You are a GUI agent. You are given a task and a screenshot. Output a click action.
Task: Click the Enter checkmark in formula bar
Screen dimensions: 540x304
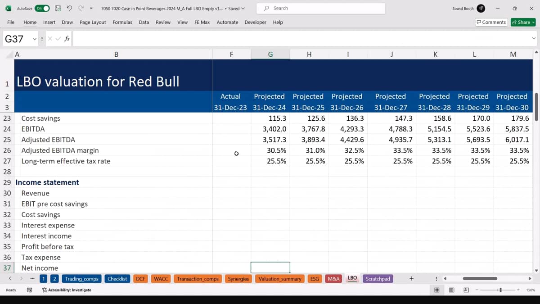click(x=58, y=39)
